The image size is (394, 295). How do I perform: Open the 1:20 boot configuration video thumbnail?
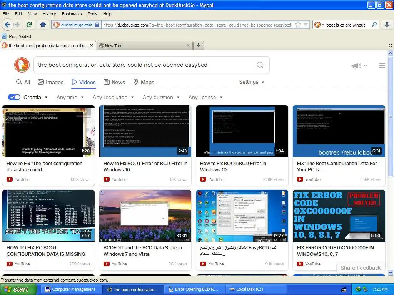(x=48, y=131)
